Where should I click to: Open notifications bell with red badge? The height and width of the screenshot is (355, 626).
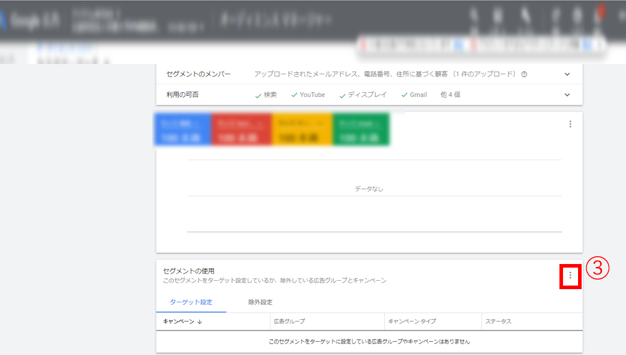597,17
